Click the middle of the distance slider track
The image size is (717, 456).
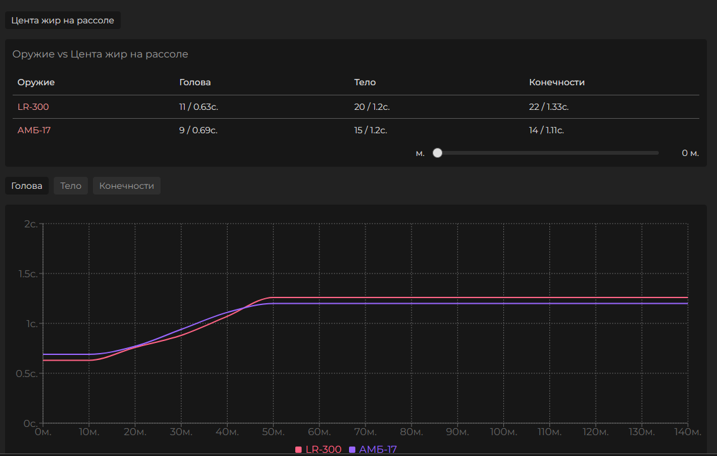(x=548, y=153)
